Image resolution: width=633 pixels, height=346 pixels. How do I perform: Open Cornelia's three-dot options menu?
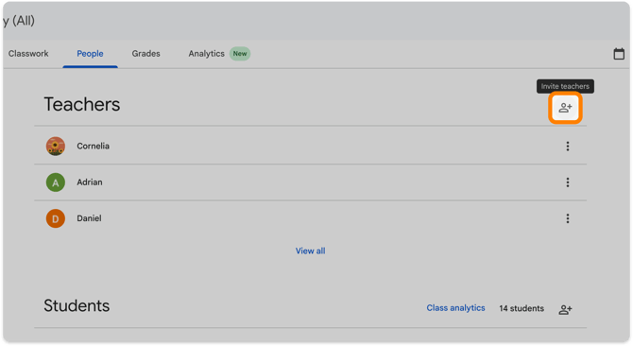coord(568,147)
